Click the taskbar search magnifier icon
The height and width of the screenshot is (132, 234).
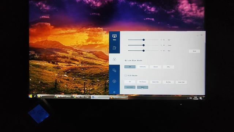point(35,96)
